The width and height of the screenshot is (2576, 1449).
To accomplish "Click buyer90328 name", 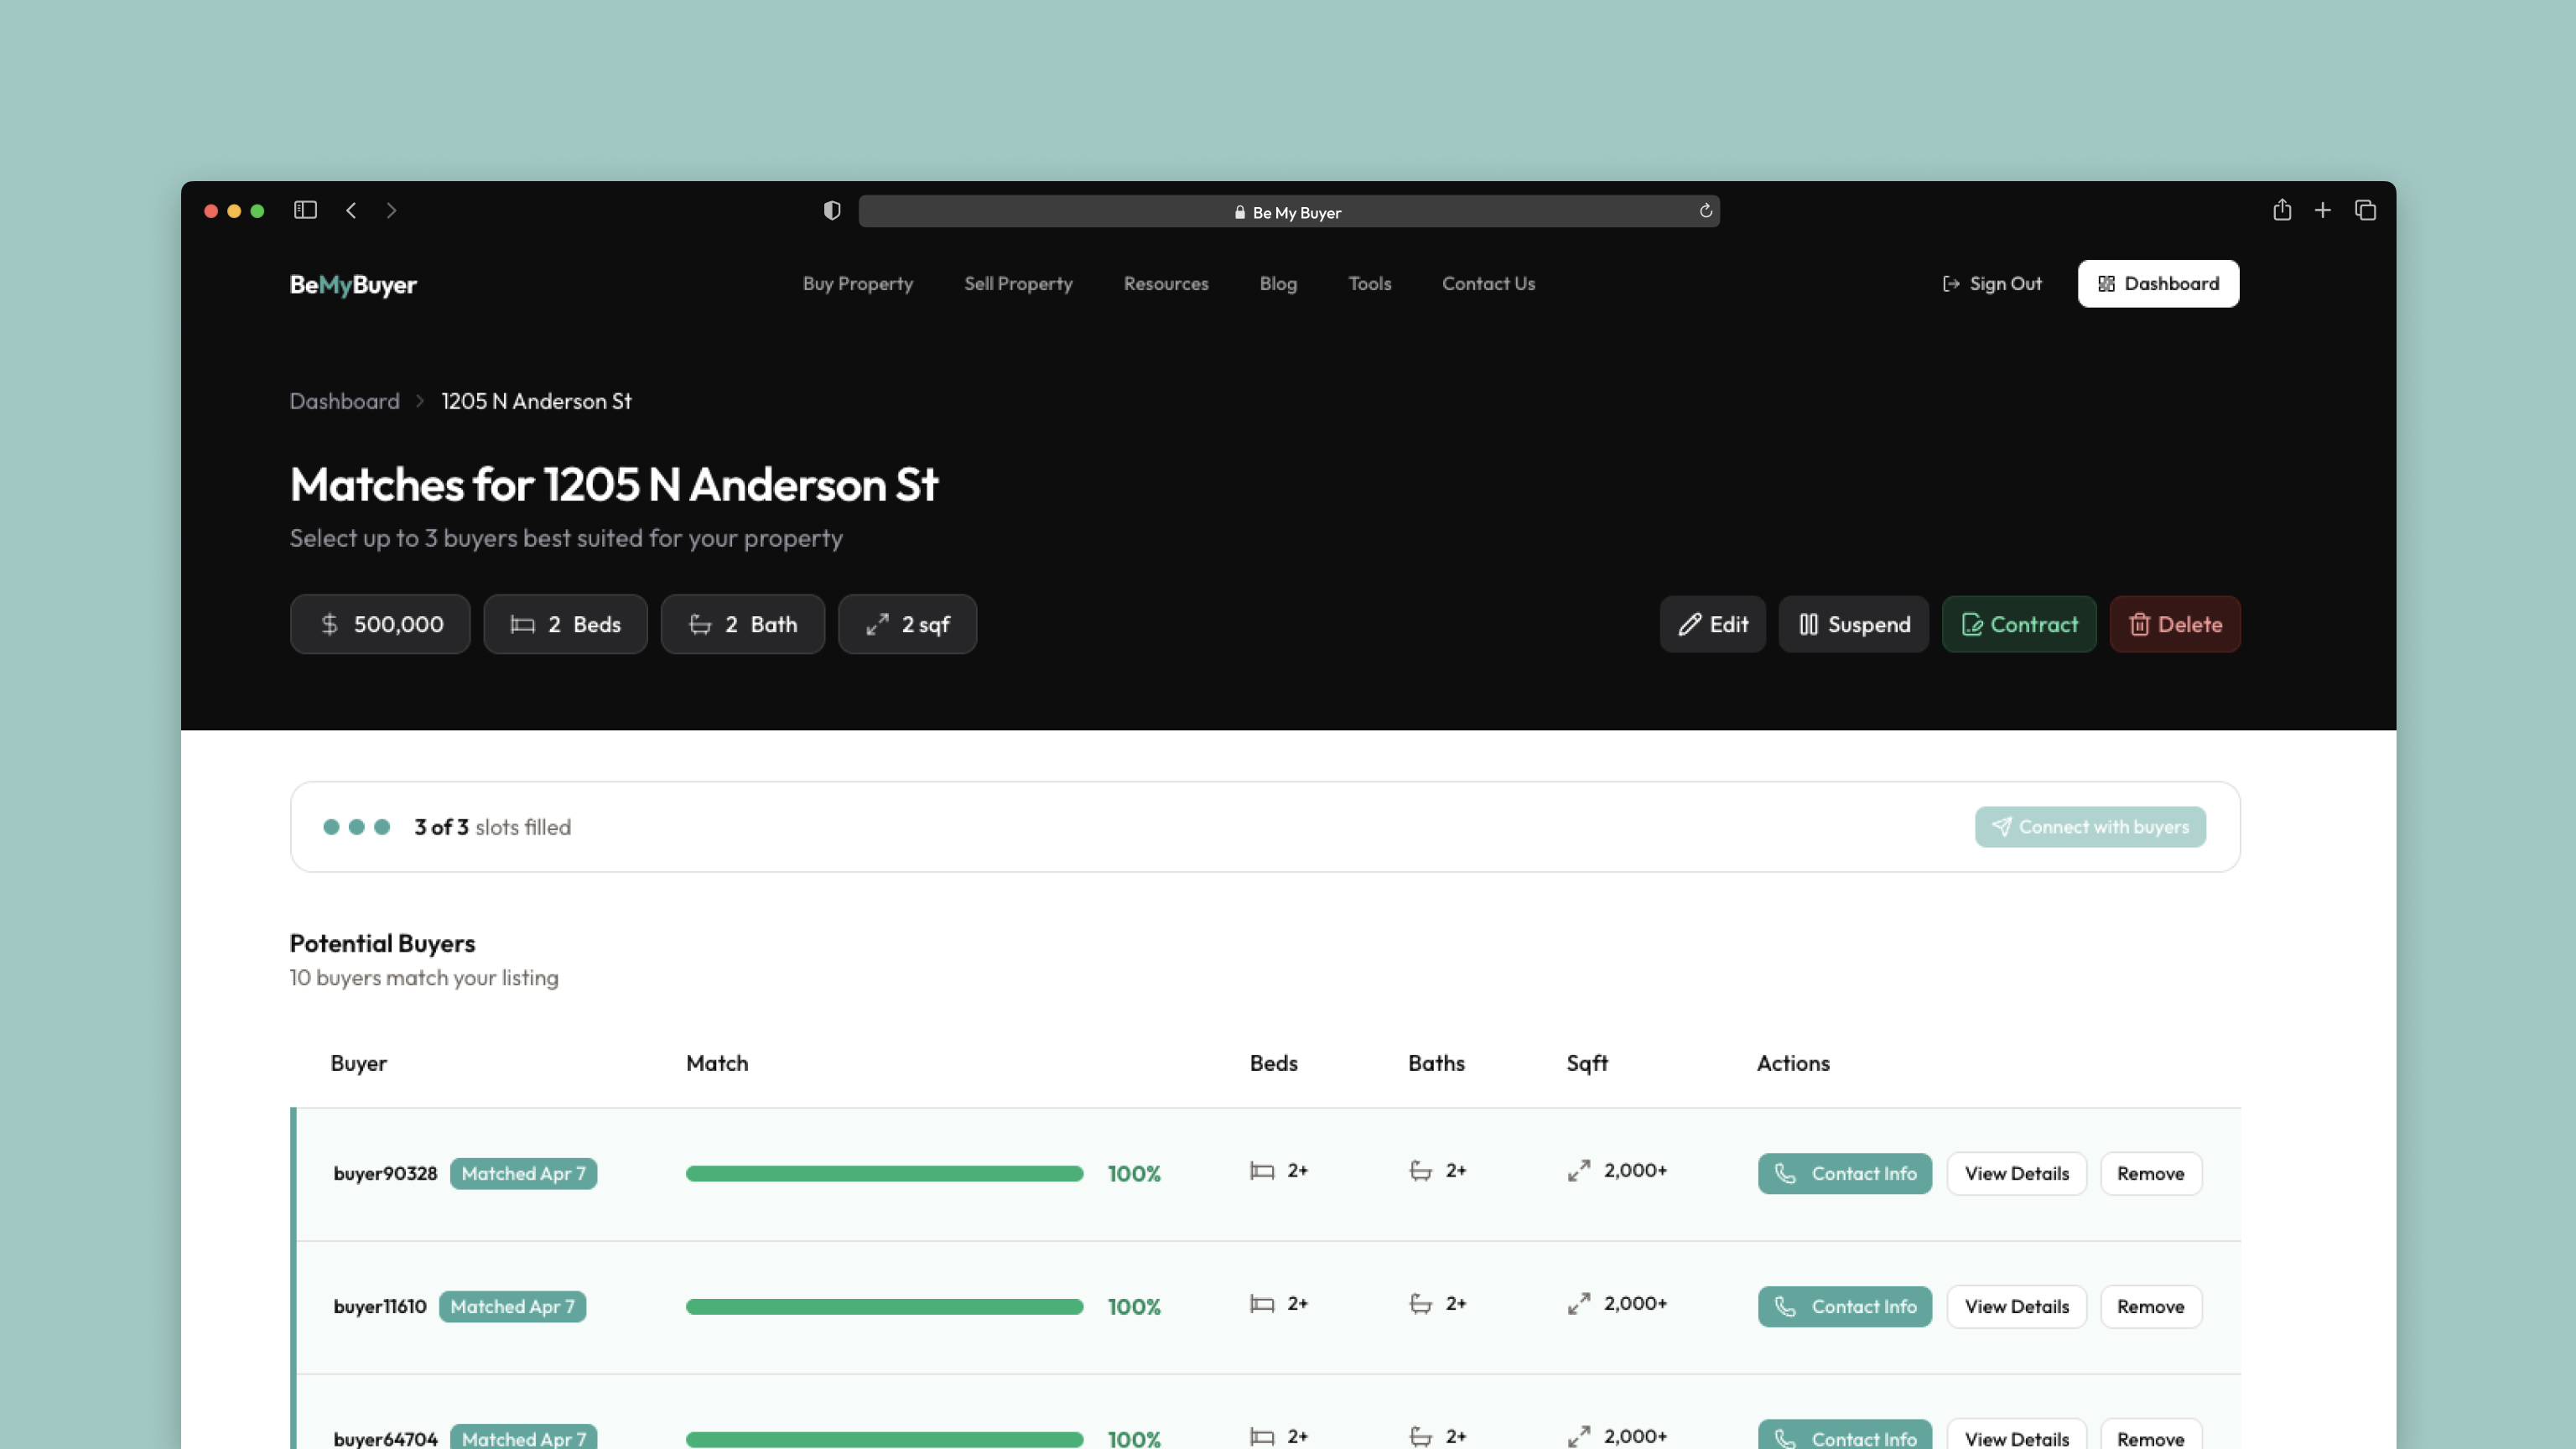I will [x=385, y=1173].
